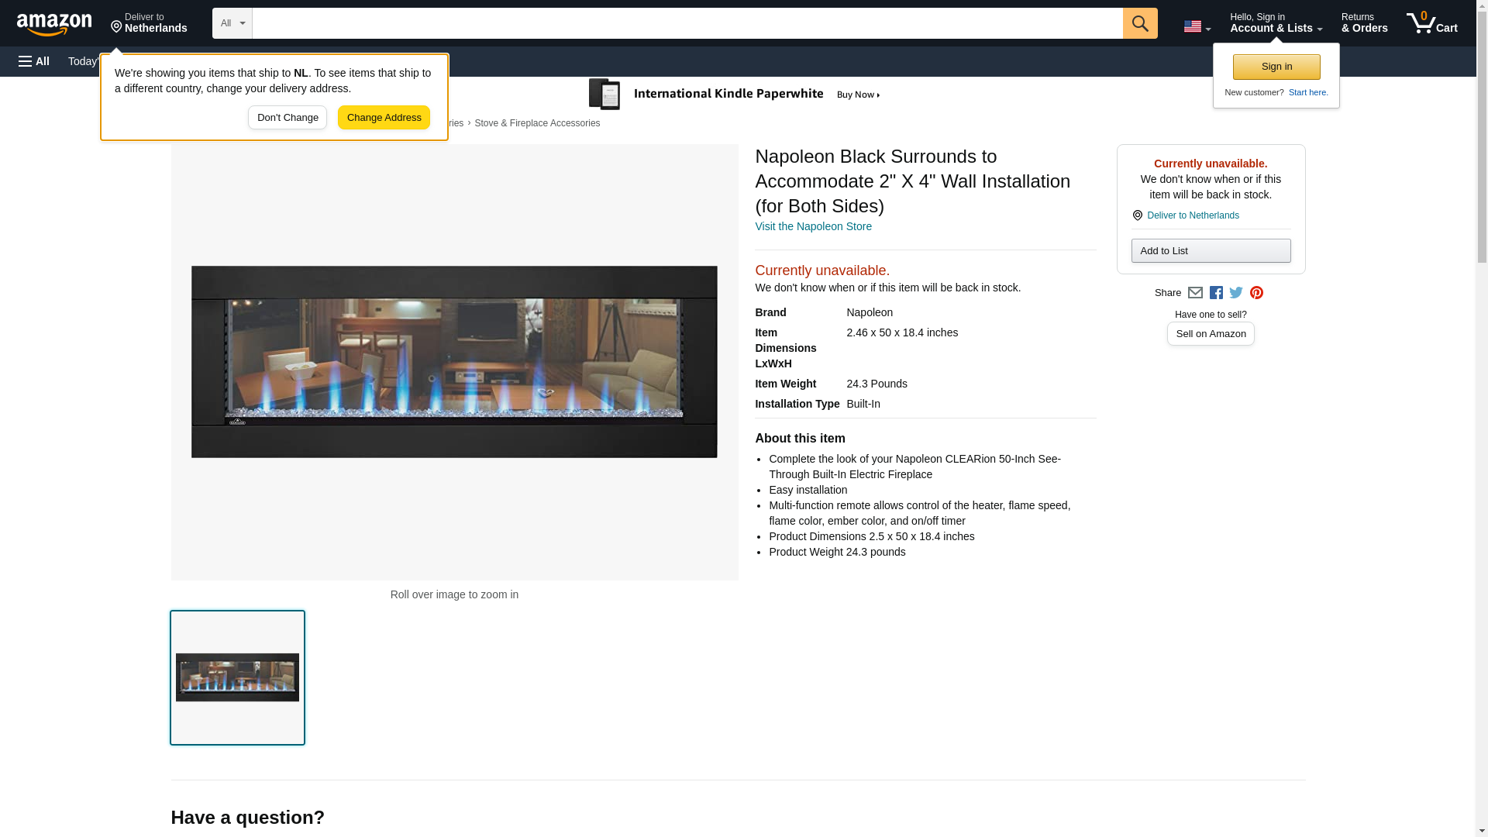Open the language flag dropdown
This screenshot has height=837, width=1488.
click(x=1197, y=26)
